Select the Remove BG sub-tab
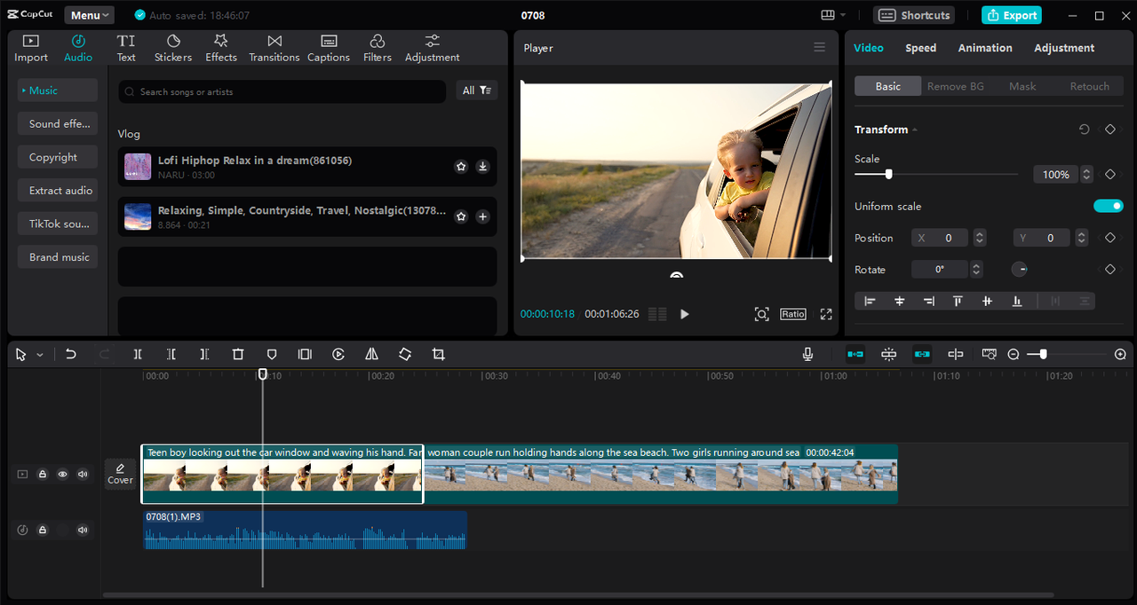This screenshot has width=1137, height=605. 955,86
